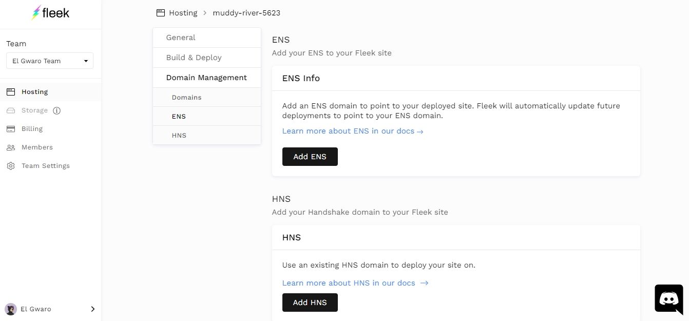Click the Hosting breadcrumb window icon

tap(161, 13)
